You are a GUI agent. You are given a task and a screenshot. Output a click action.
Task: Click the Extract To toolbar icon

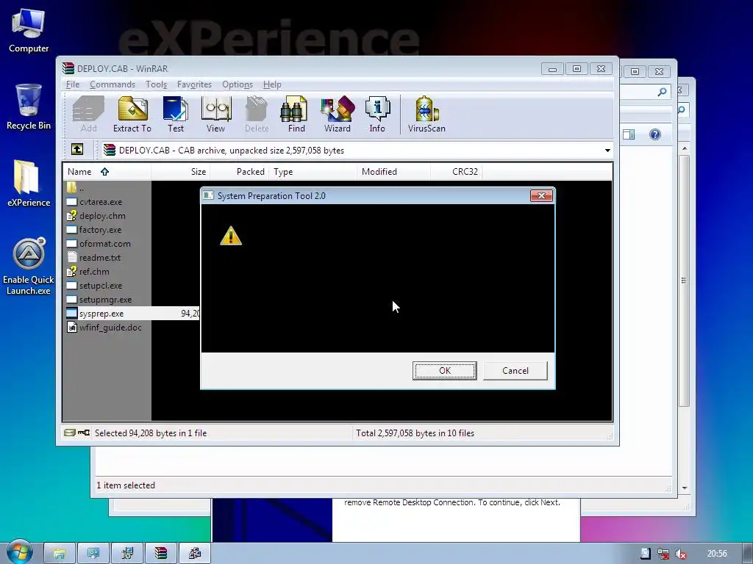coord(132,114)
